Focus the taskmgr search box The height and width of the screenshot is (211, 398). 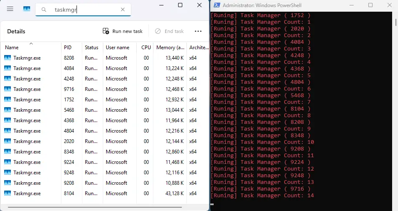(83, 10)
